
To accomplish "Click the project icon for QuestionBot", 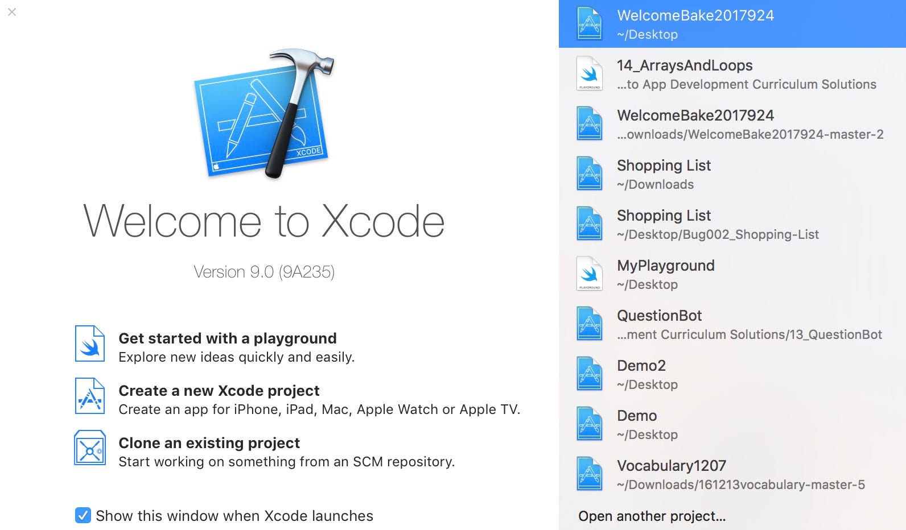I will point(590,324).
